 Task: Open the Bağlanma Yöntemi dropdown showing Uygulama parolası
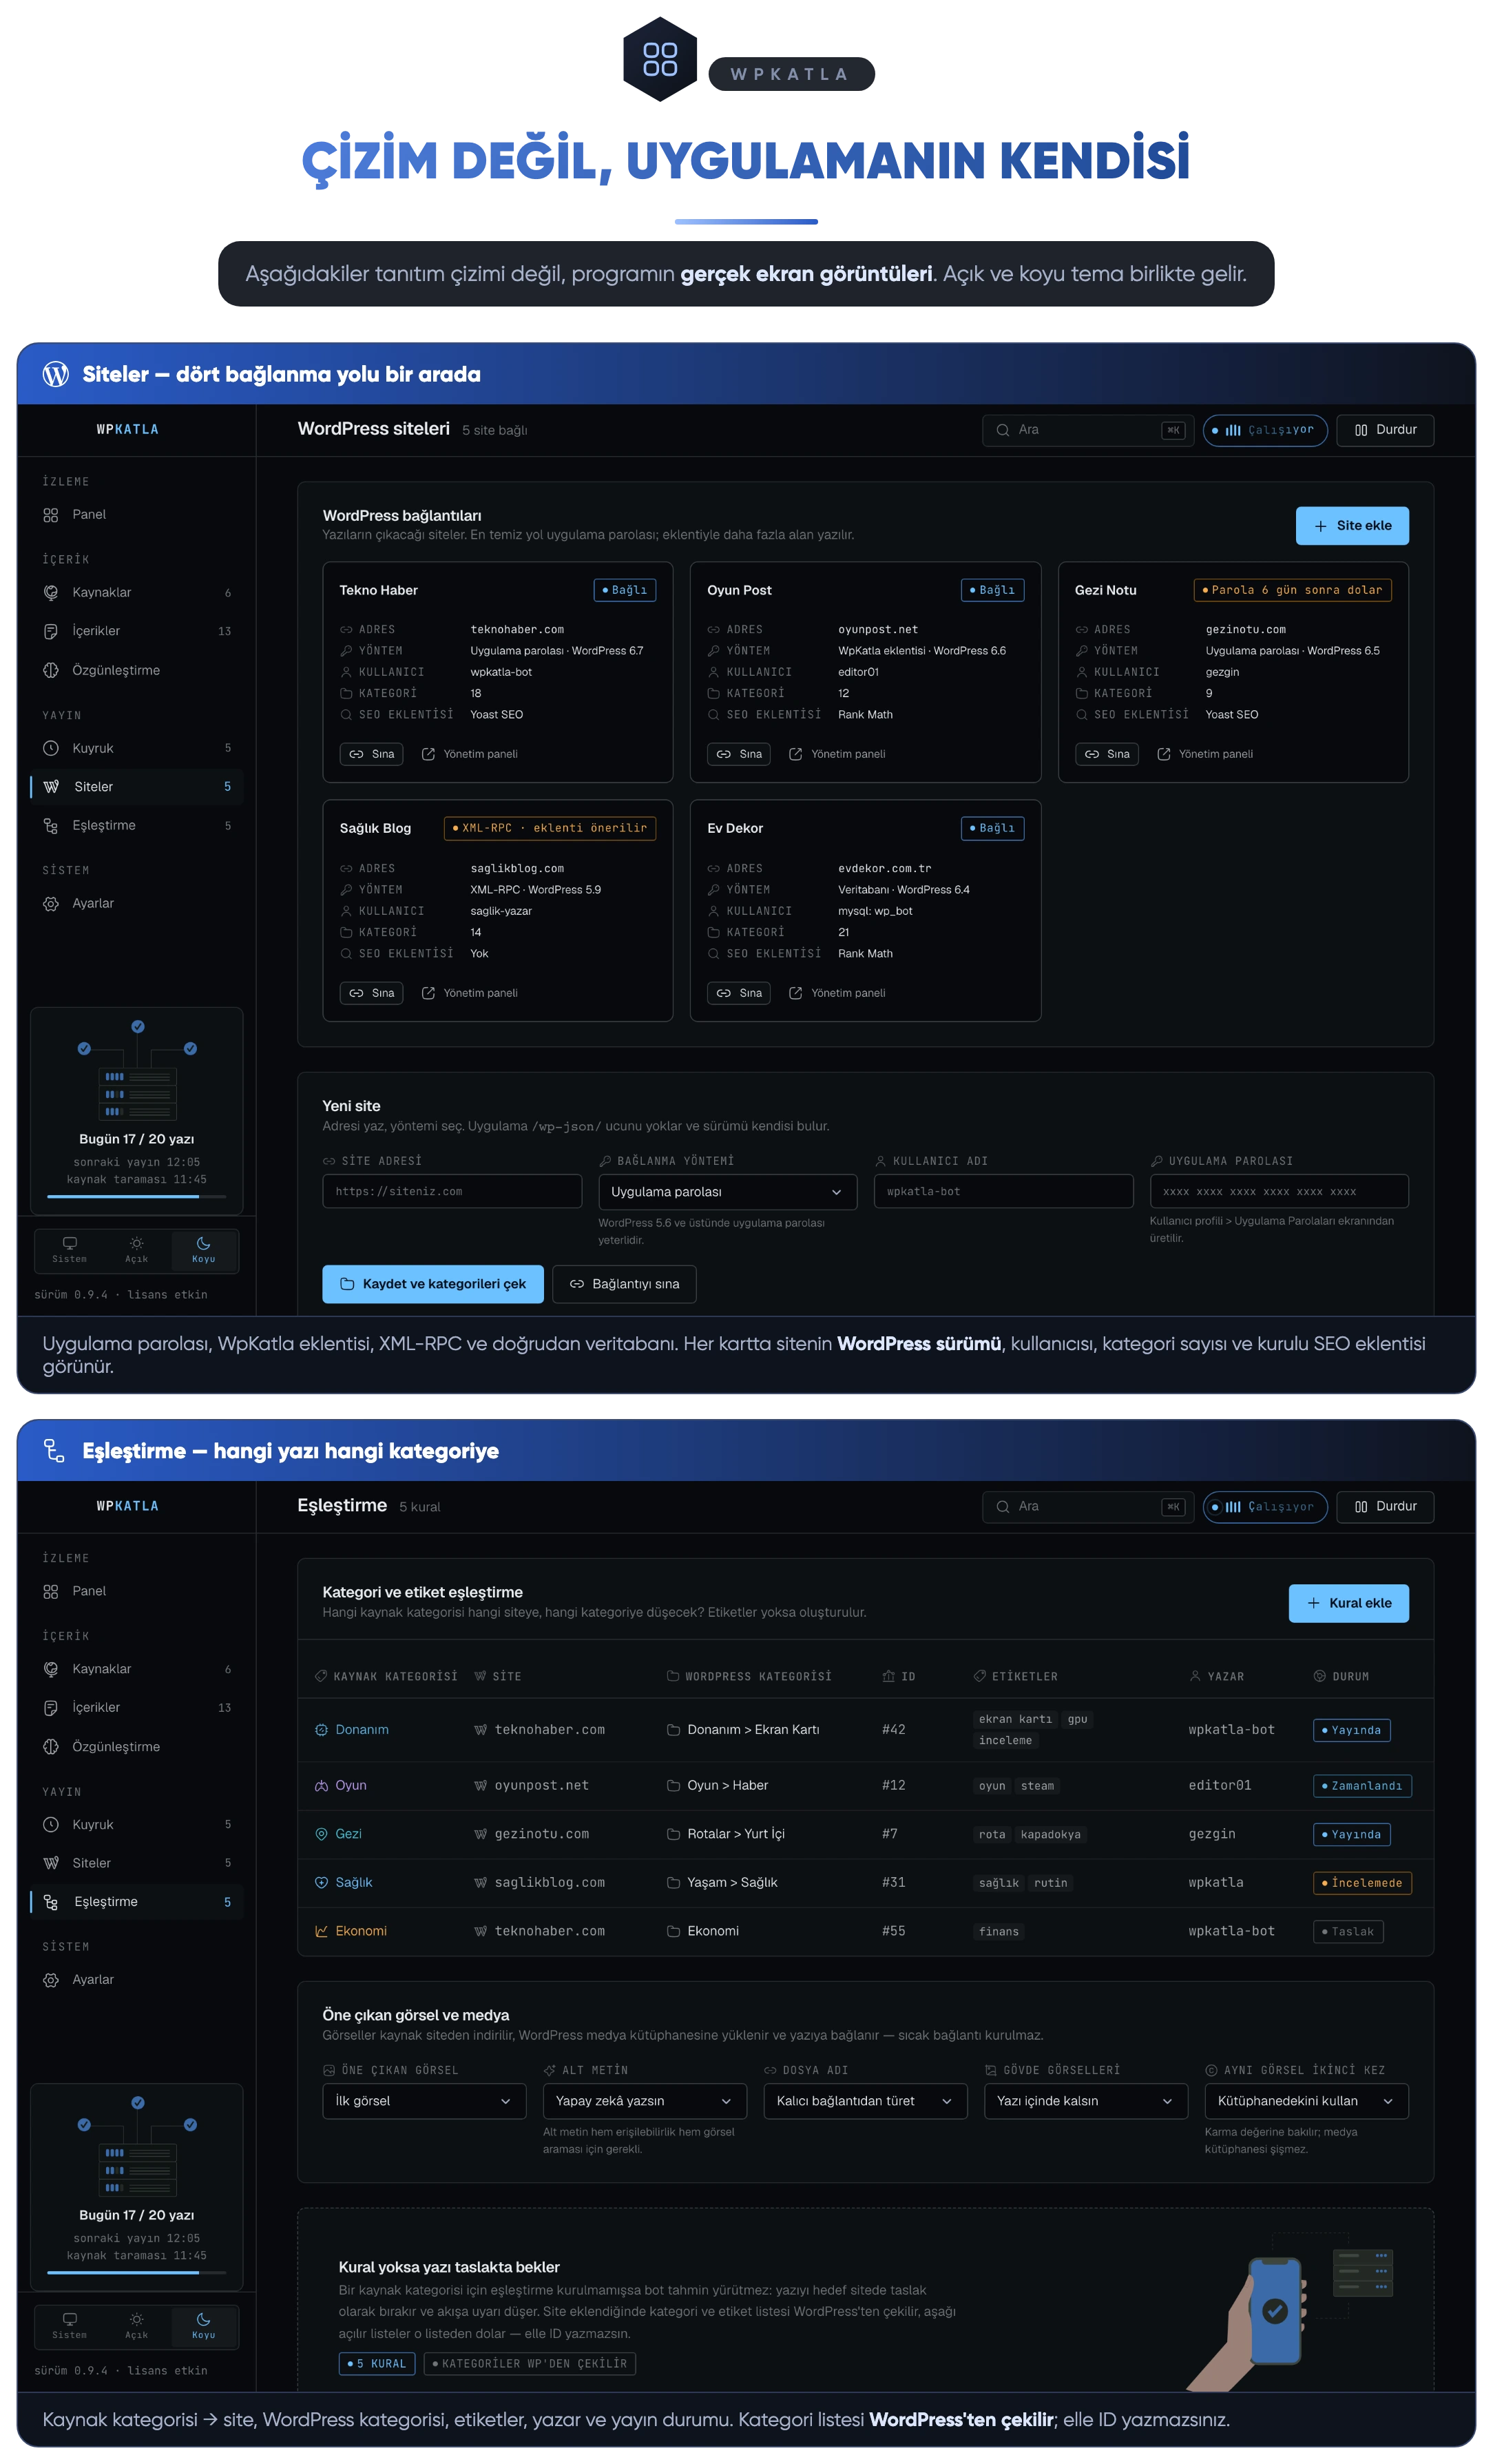point(728,1192)
